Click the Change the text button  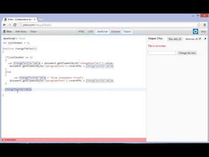187,53
